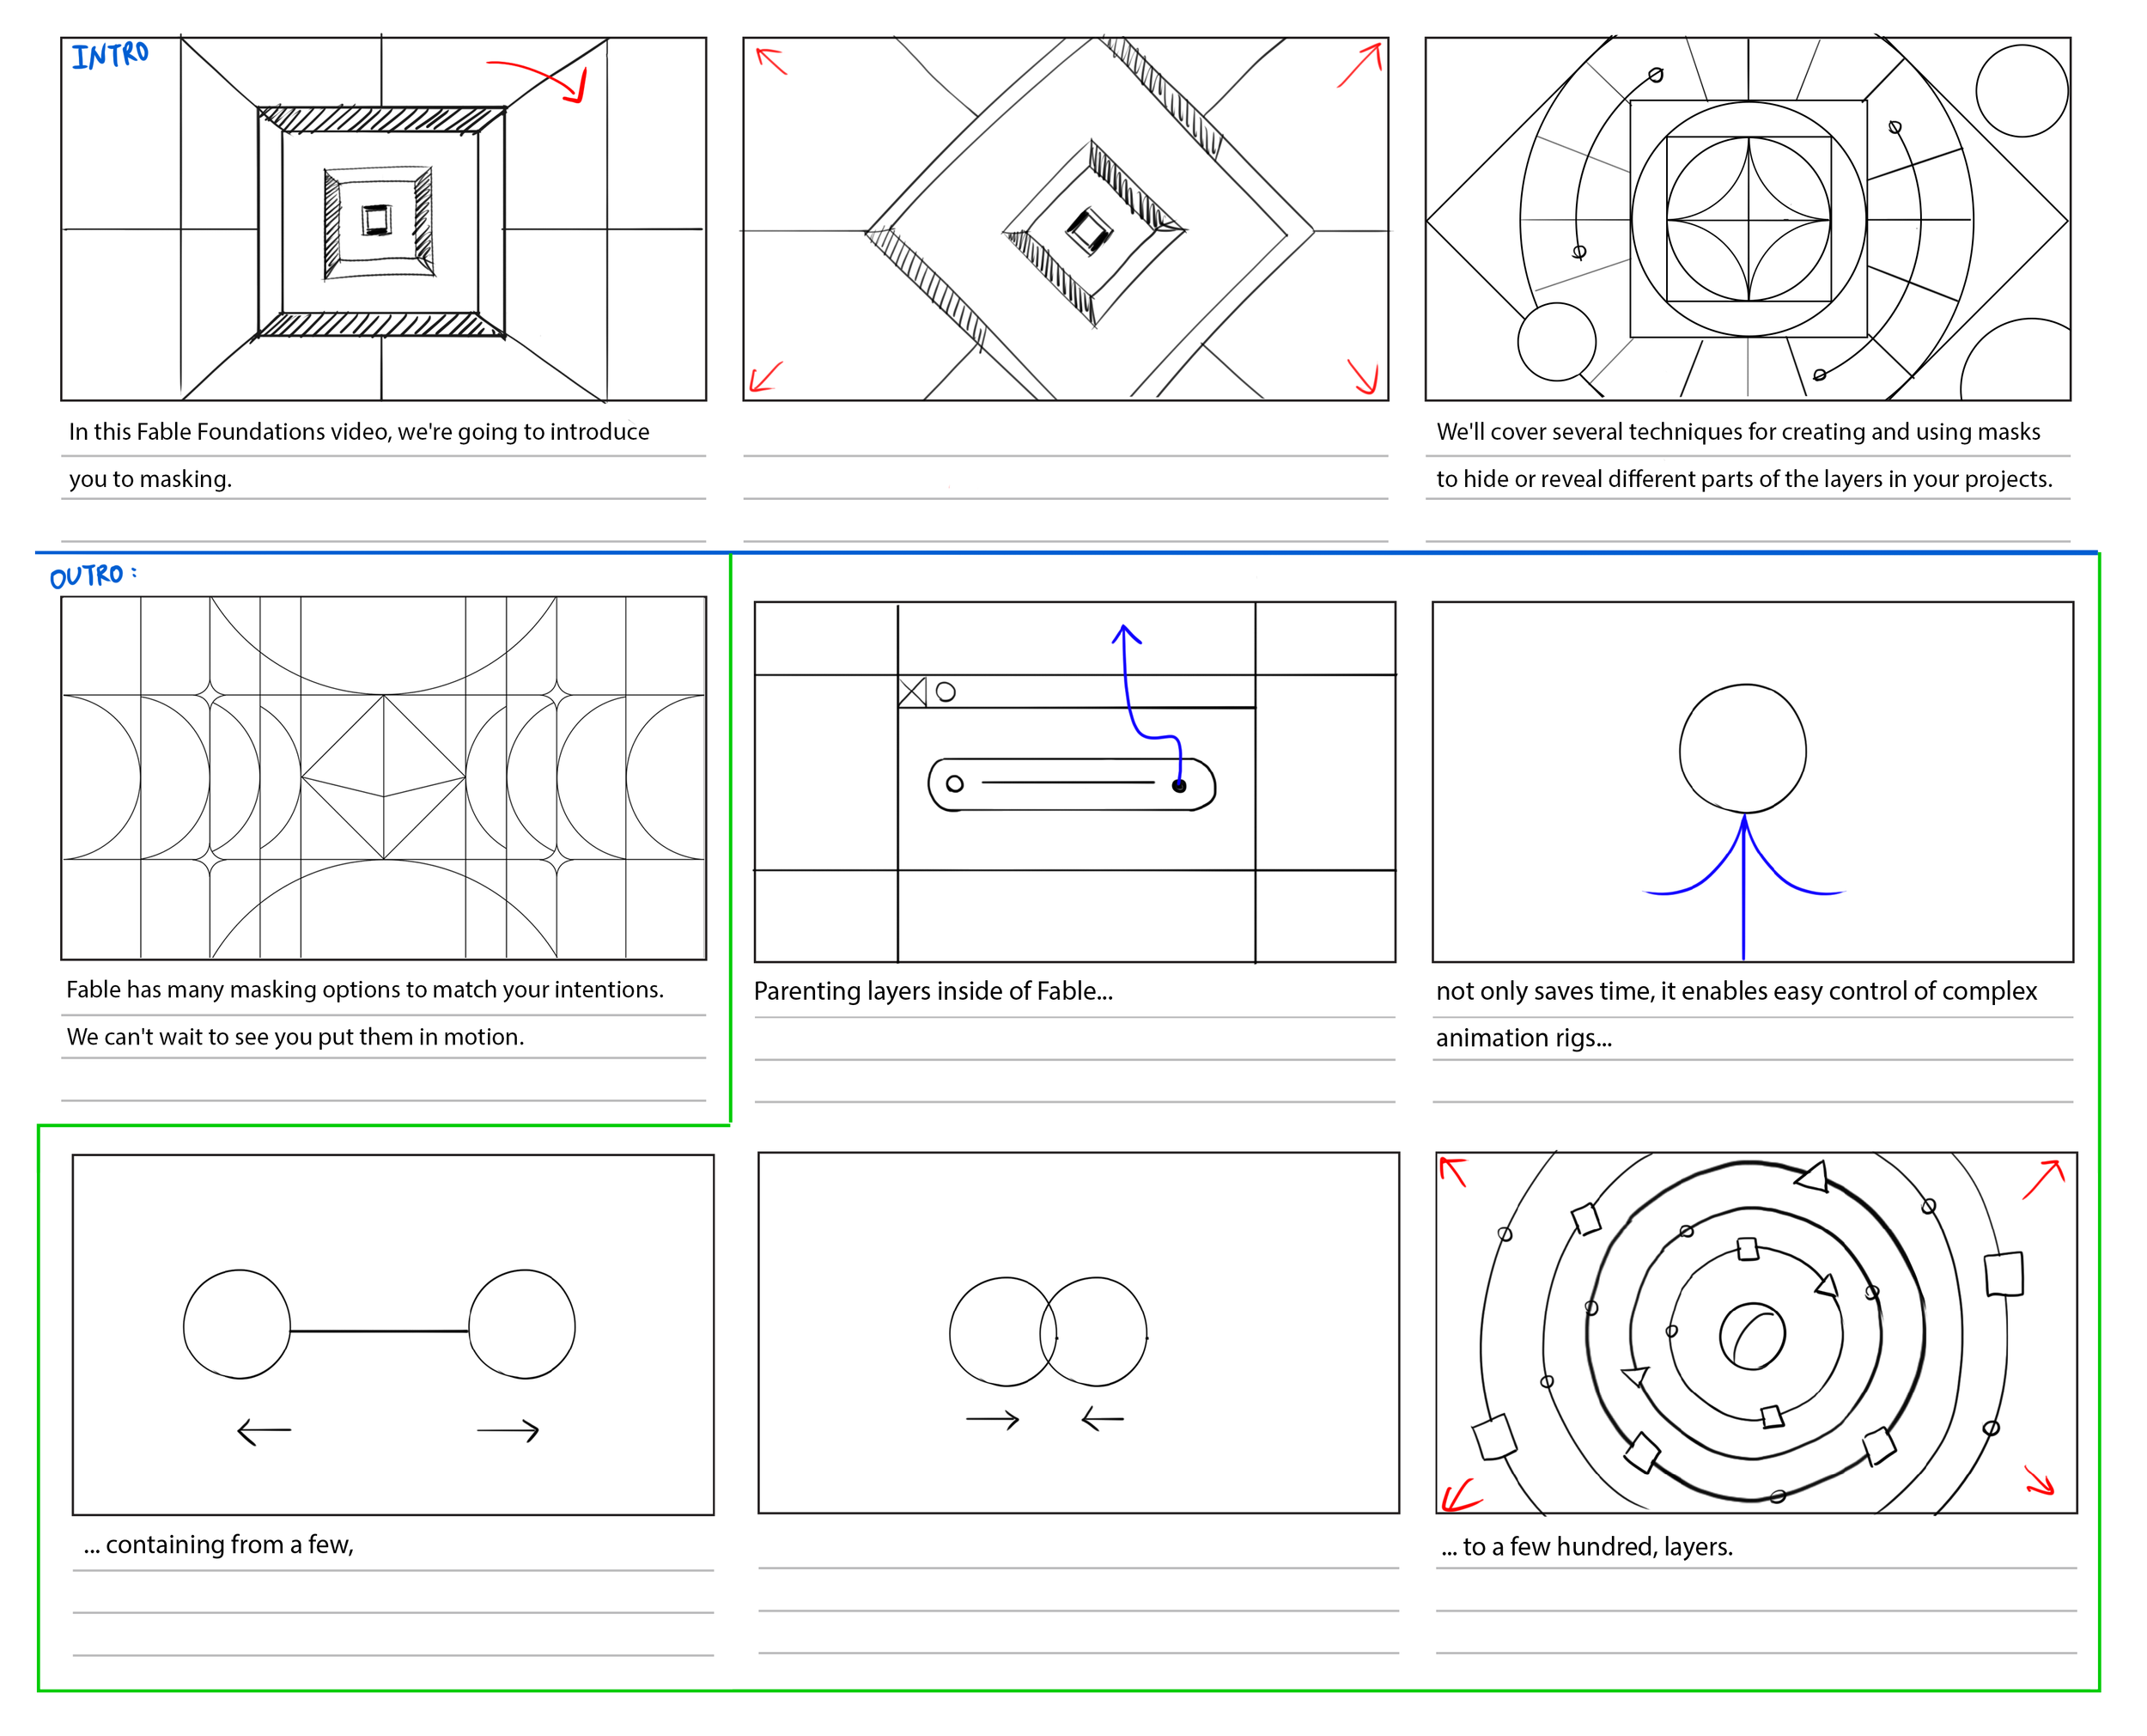This screenshot has width=2147, height=1736.
Task: Click the X box in parenting sketch
Action: coord(911,692)
